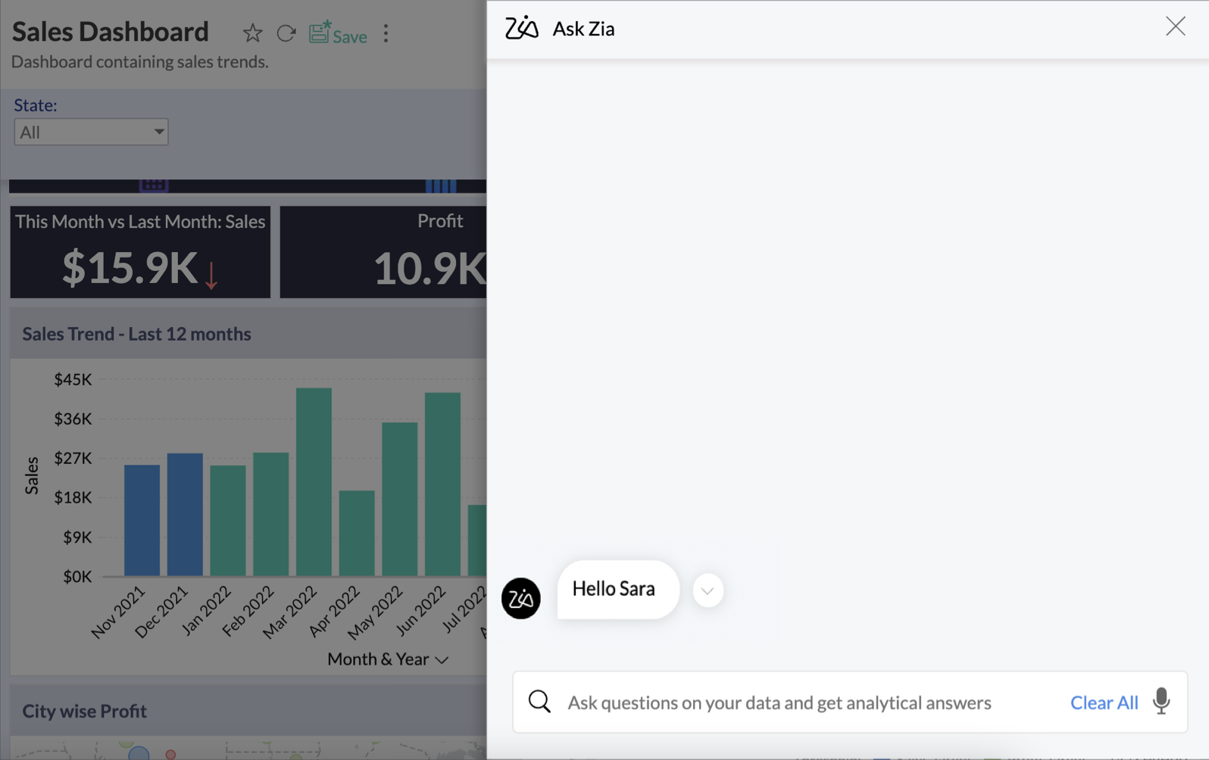
Task: Favorite the dashboard using the star icon
Action: pos(252,33)
